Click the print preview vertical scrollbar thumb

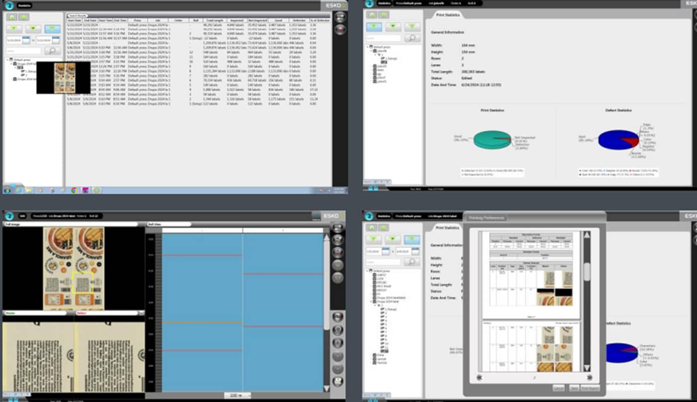click(x=587, y=272)
